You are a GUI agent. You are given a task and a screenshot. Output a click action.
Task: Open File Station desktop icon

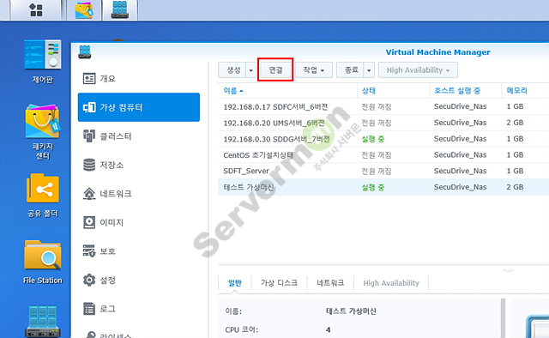pyautogui.click(x=42, y=262)
